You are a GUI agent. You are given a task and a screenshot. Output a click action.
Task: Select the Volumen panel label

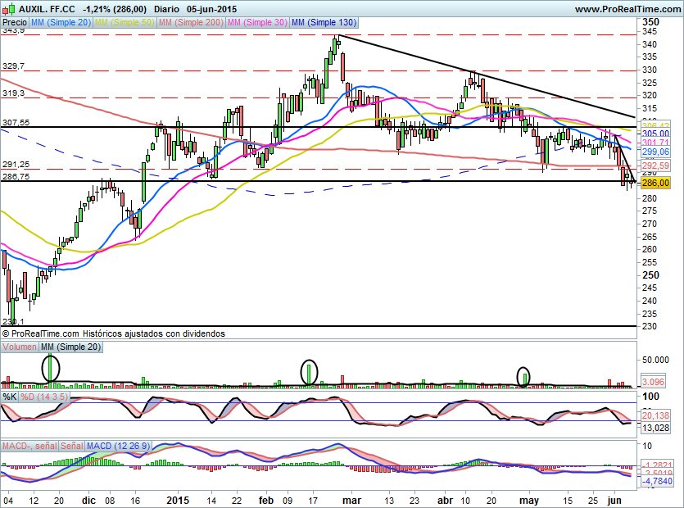tap(20, 347)
